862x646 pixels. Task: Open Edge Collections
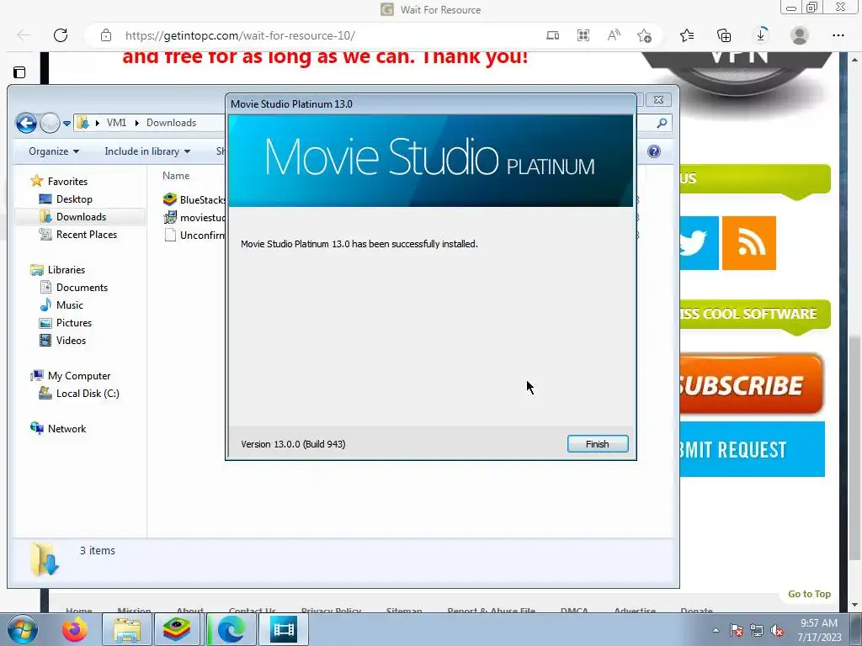click(724, 35)
